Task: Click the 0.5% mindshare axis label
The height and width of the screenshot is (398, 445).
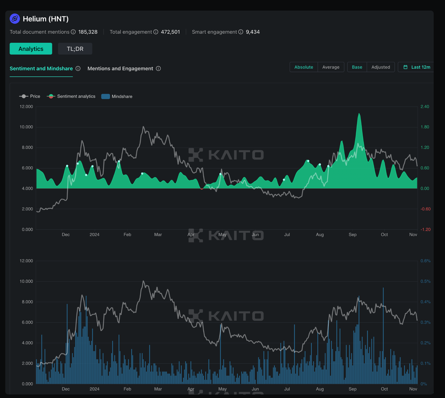Action: [x=425, y=281]
